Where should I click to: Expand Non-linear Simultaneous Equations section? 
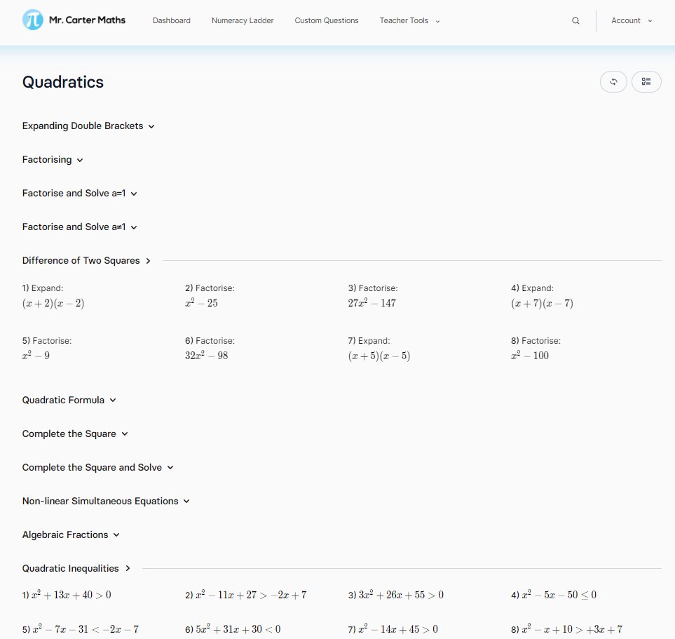pyautogui.click(x=106, y=501)
